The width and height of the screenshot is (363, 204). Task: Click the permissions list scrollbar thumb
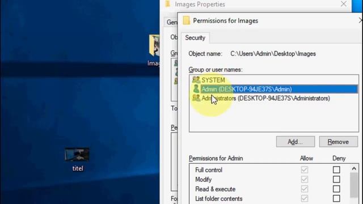[x=354, y=185]
